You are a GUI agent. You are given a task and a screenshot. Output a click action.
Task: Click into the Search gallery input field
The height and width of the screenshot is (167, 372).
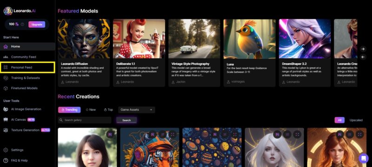pyautogui.click(x=85, y=120)
